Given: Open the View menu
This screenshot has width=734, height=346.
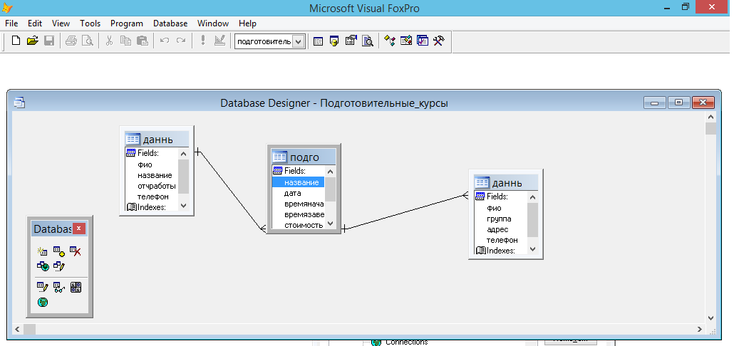Looking at the screenshot, I should (x=61, y=23).
